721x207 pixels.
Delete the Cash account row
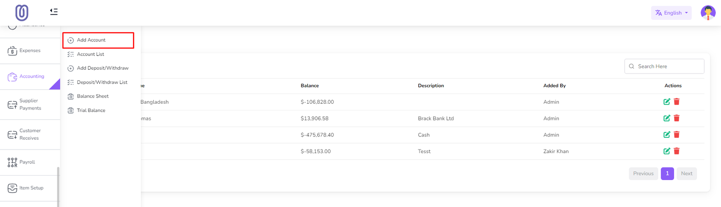point(676,135)
